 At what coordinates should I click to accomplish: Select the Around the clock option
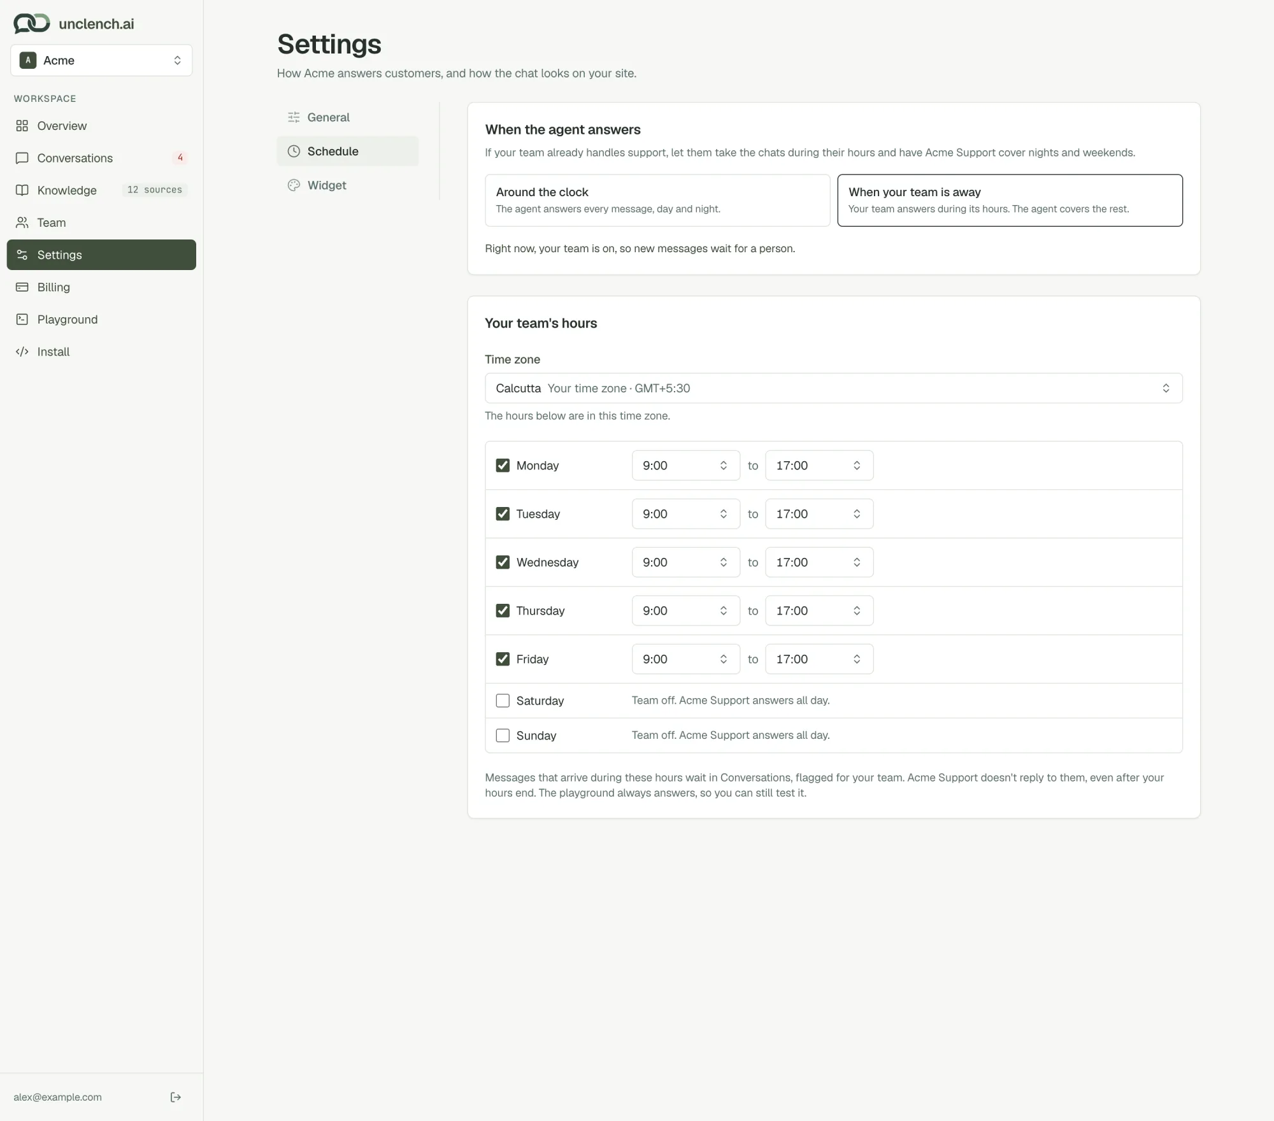pyautogui.click(x=657, y=200)
